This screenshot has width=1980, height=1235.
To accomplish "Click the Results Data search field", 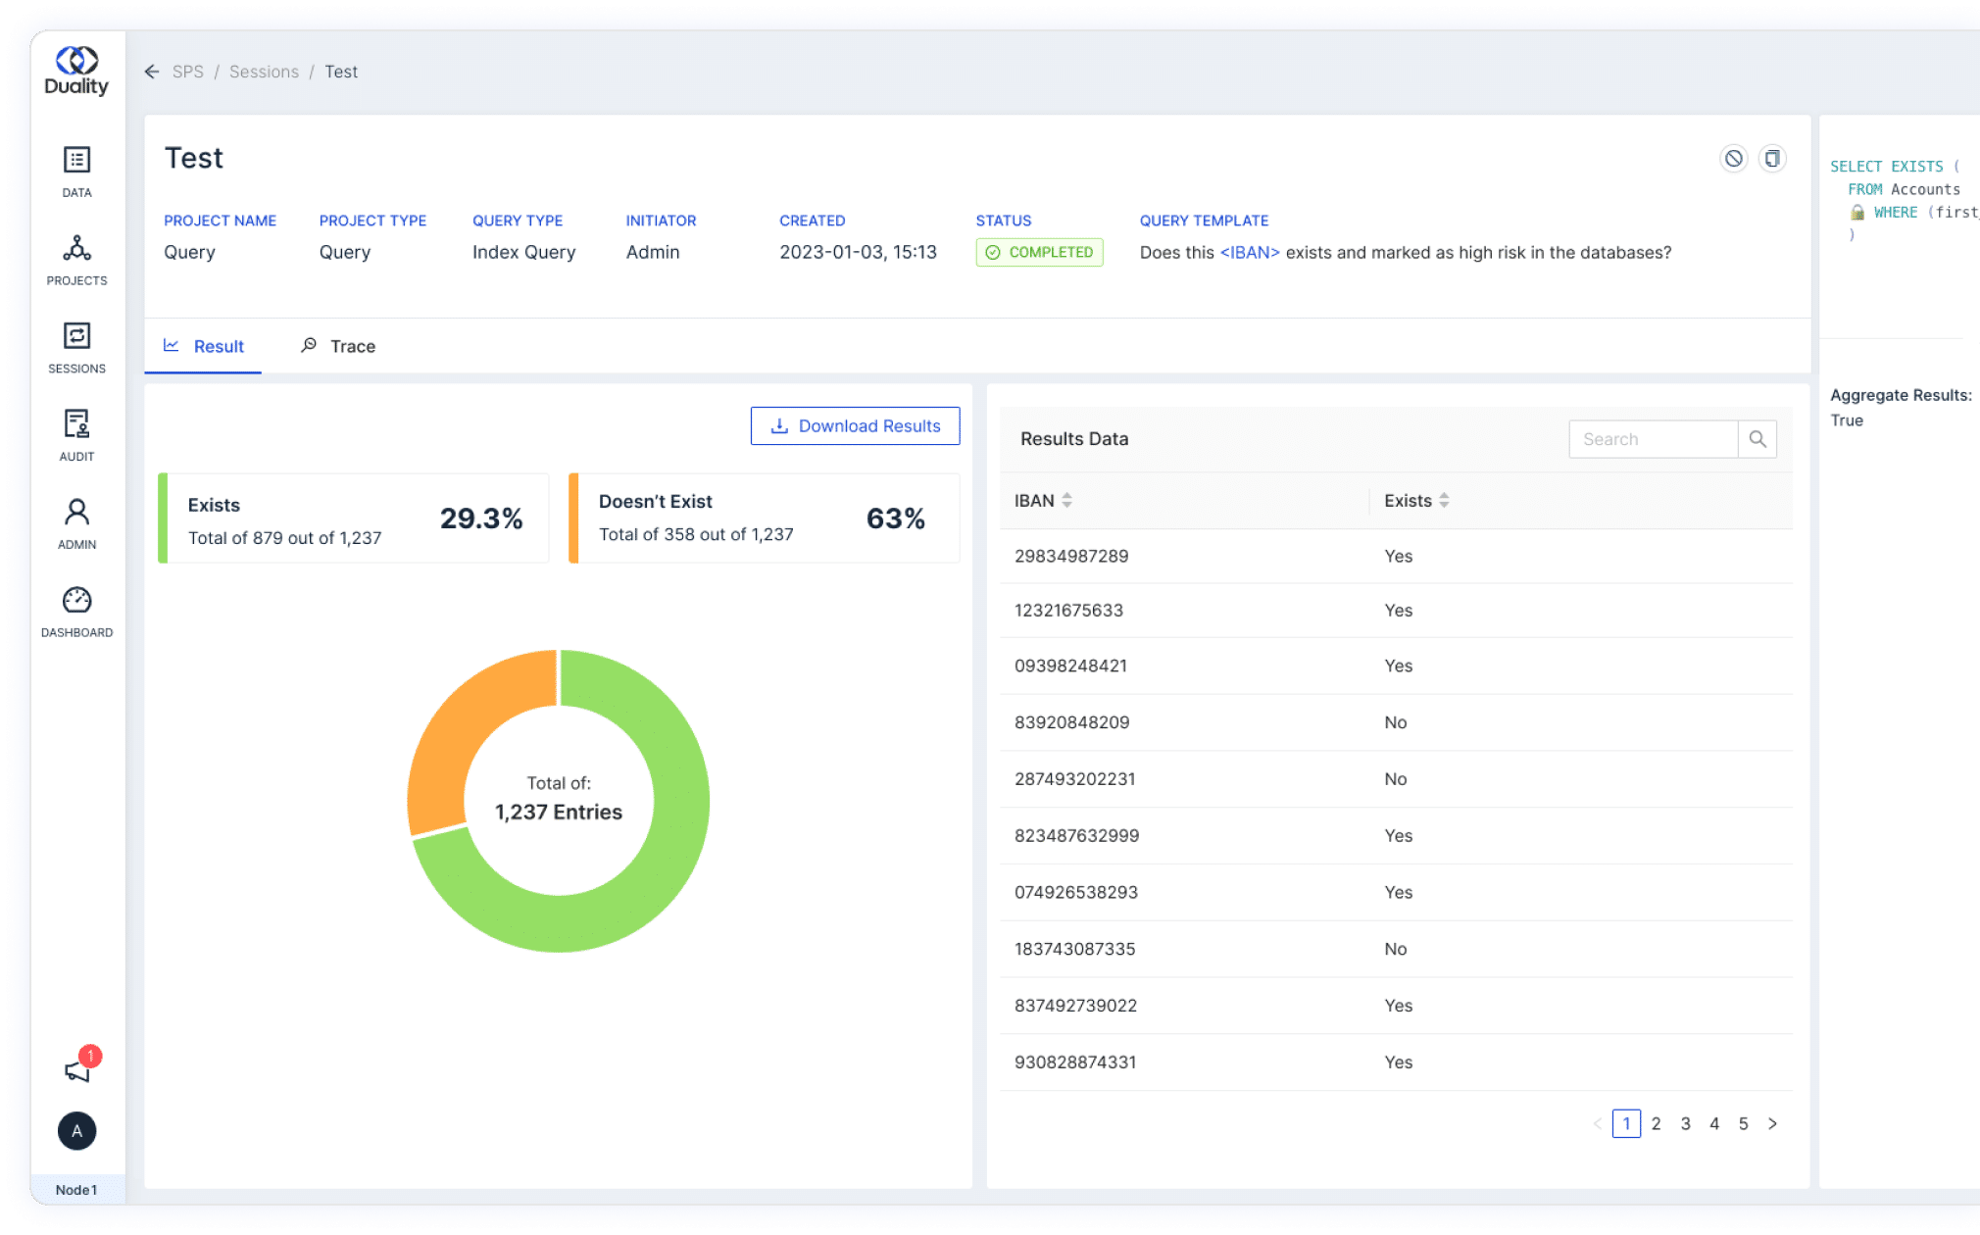I will tap(1653, 439).
